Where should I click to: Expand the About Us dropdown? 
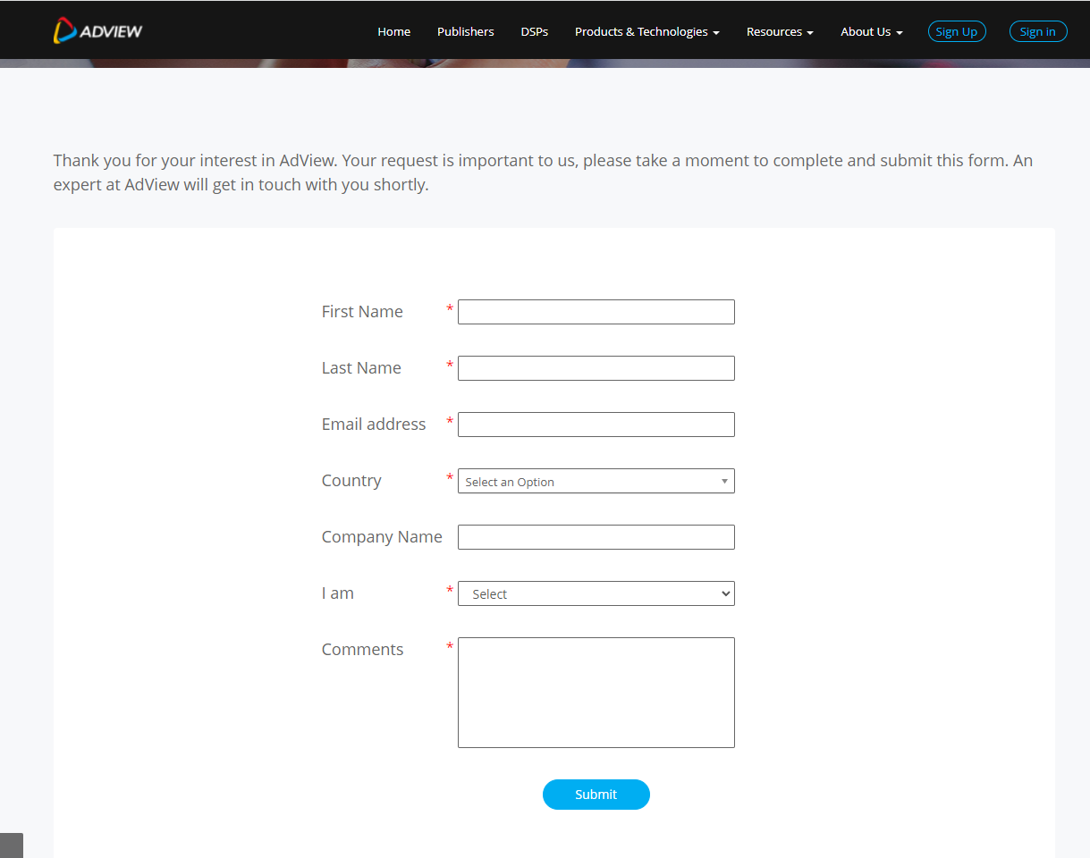871,31
